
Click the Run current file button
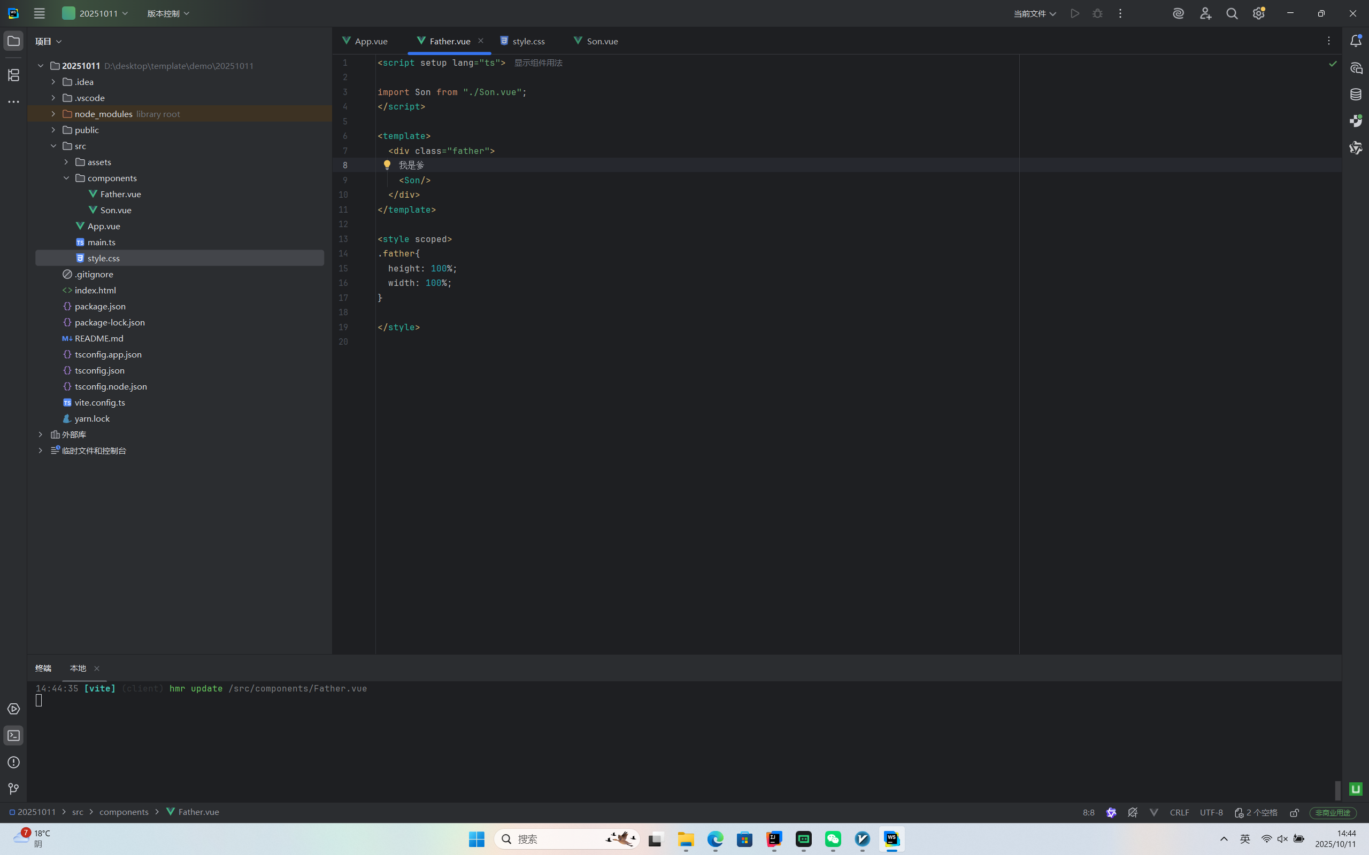tap(1075, 13)
